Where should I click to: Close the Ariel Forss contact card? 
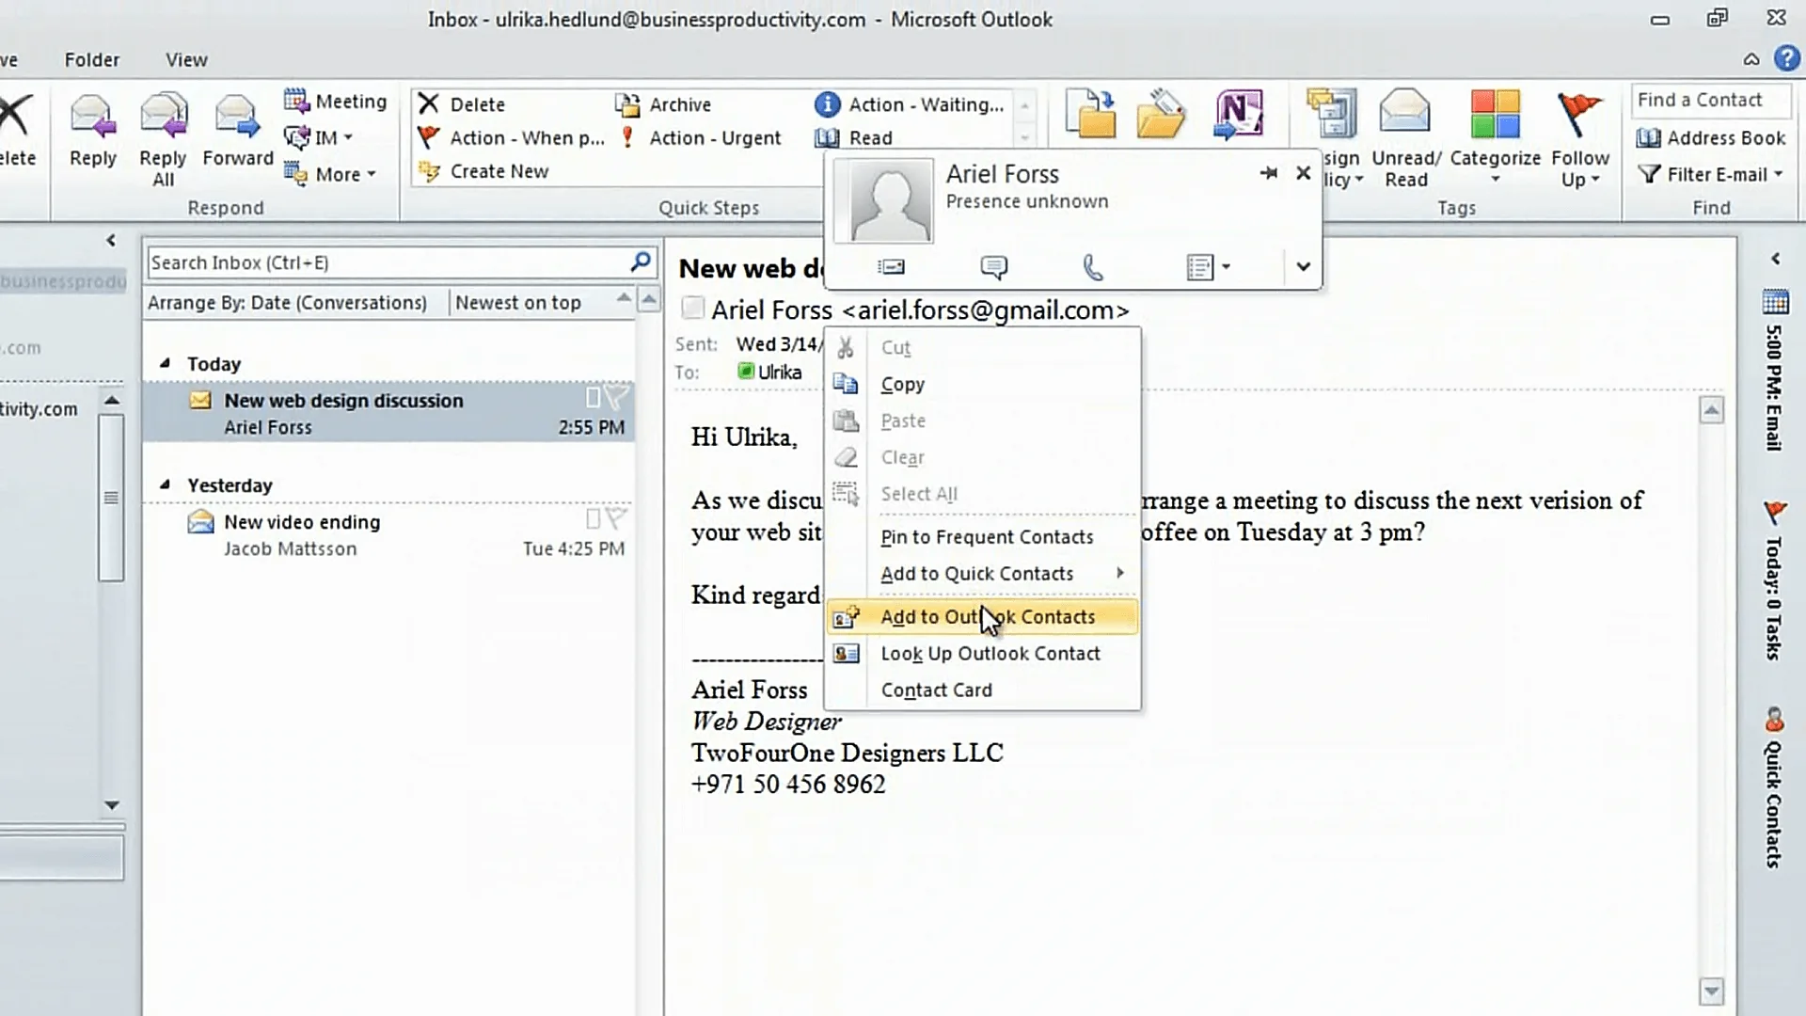[1303, 173]
